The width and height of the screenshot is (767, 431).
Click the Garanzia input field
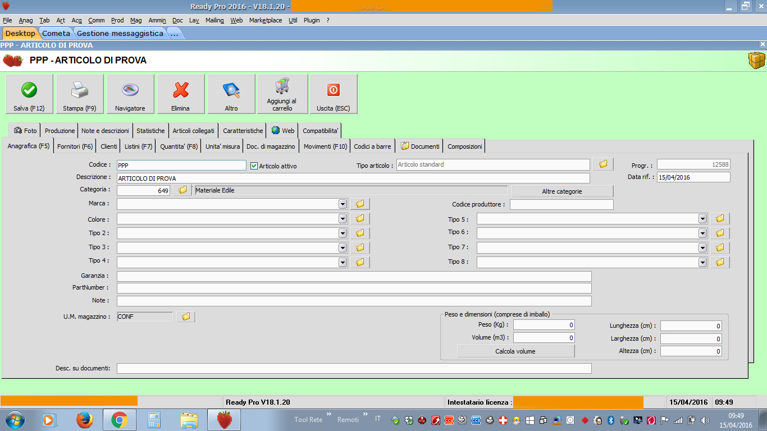[354, 277]
